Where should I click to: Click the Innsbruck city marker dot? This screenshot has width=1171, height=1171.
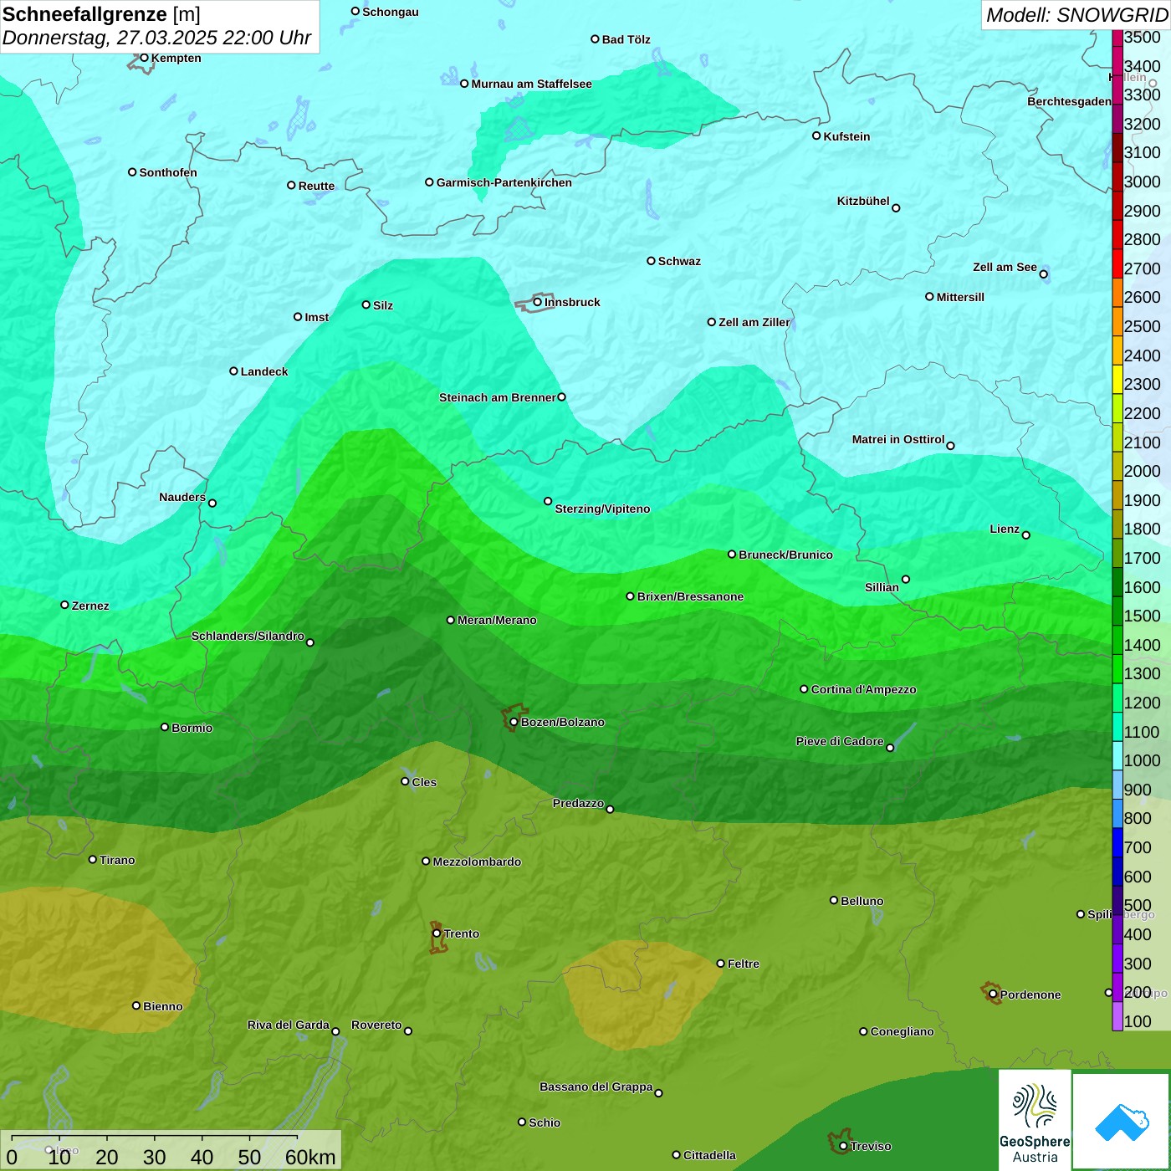(x=538, y=302)
